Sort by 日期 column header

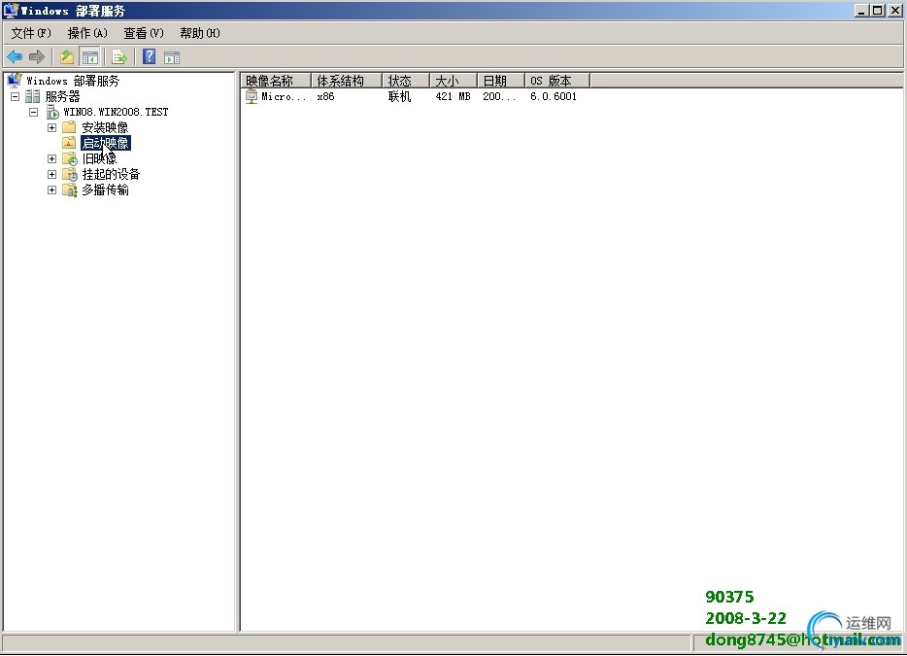pos(501,81)
